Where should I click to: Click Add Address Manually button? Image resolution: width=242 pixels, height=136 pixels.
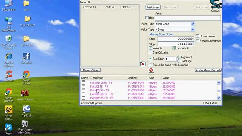point(208,70)
